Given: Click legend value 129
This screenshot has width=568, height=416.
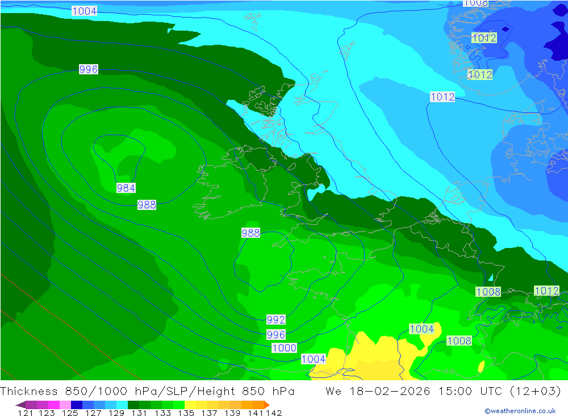Looking at the screenshot, I should (x=116, y=413).
